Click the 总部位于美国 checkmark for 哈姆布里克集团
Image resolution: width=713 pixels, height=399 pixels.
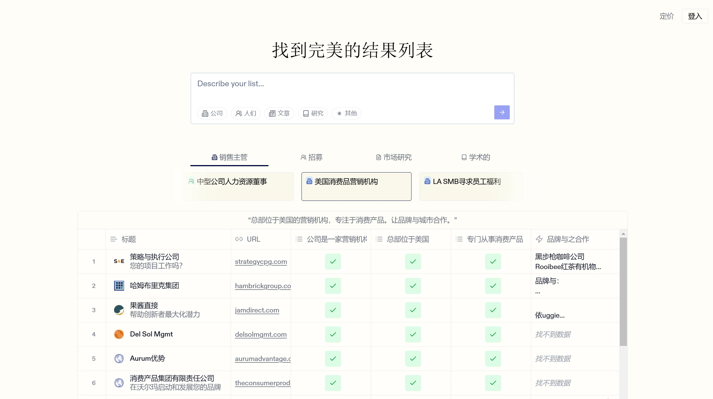click(x=413, y=286)
